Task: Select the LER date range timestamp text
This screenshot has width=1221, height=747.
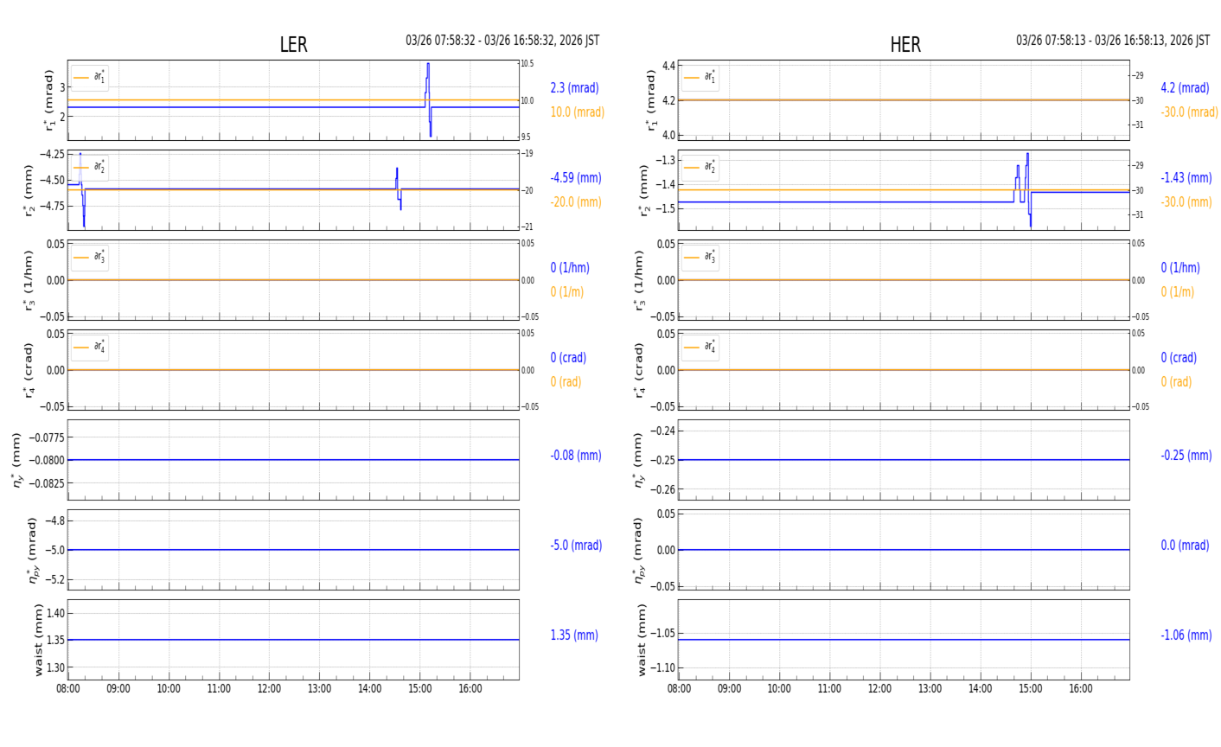Action: click(502, 41)
